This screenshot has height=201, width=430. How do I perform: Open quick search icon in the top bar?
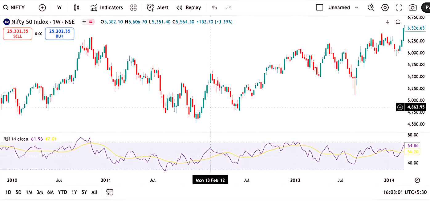371,7
